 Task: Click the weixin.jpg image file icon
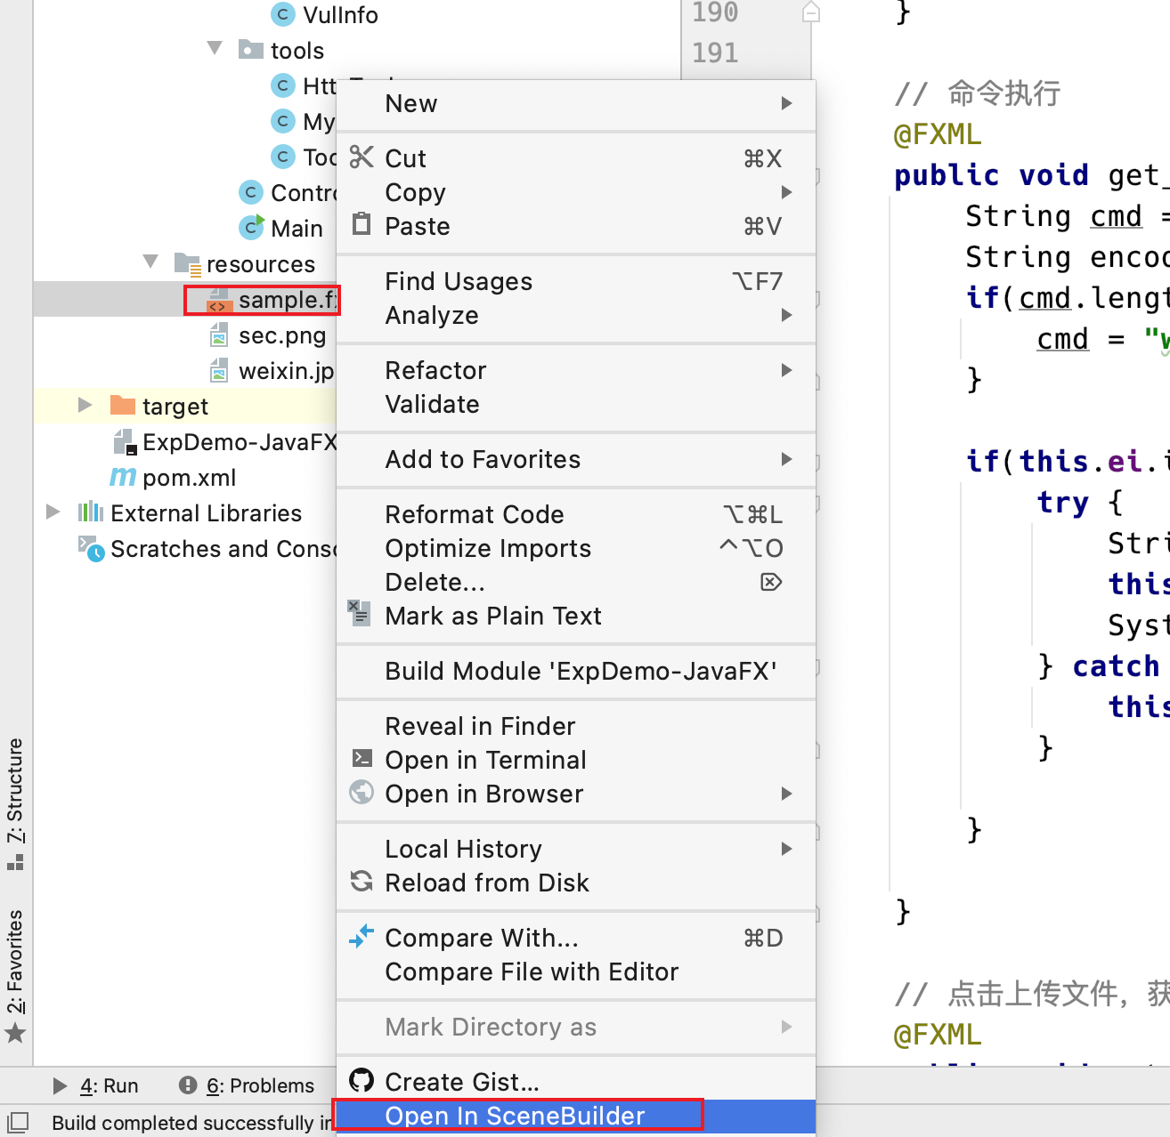219,371
